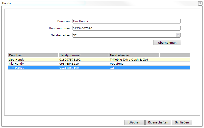Image resolution: width=204 pixels, height=128 pixels.
Task: Click the Vodafone cell
Action: pos(117,64)
